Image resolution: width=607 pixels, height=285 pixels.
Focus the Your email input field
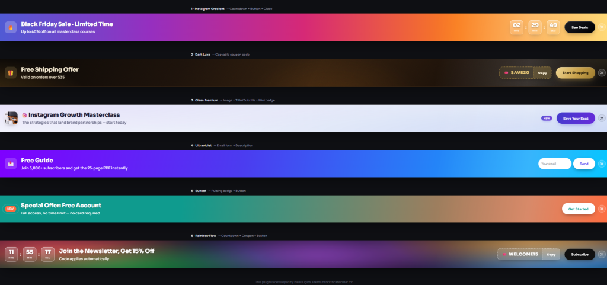pos(555,164)
